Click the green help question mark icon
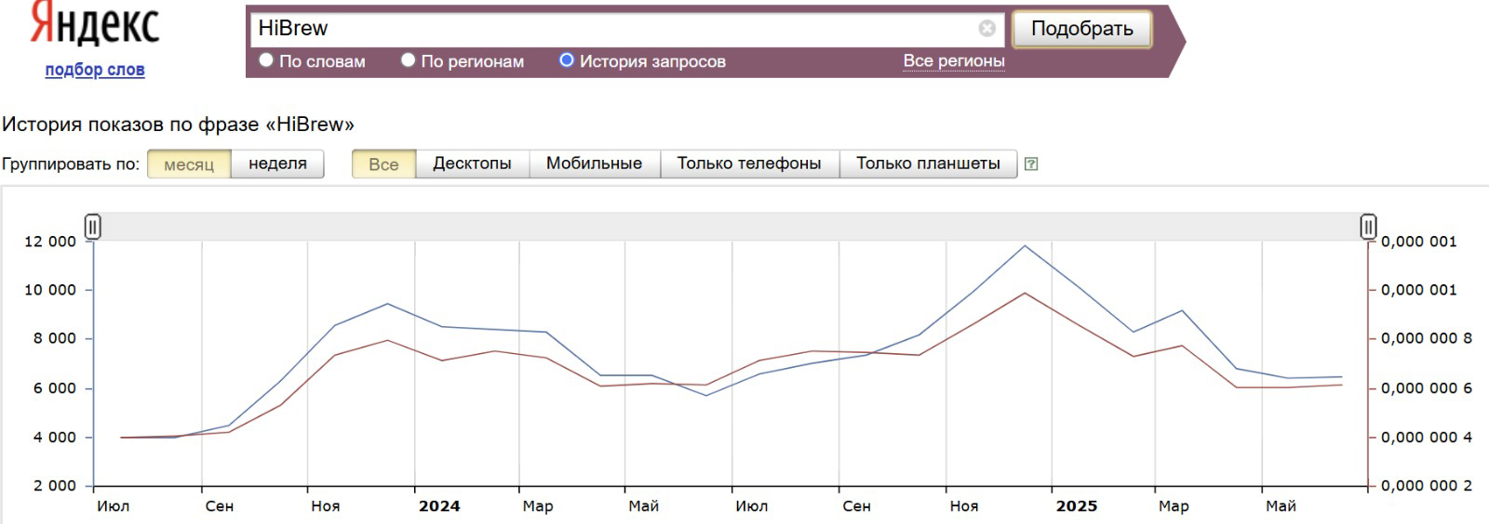This screenshot has height=524, width=1489. pyautogui.click(x=1030, y=164)
